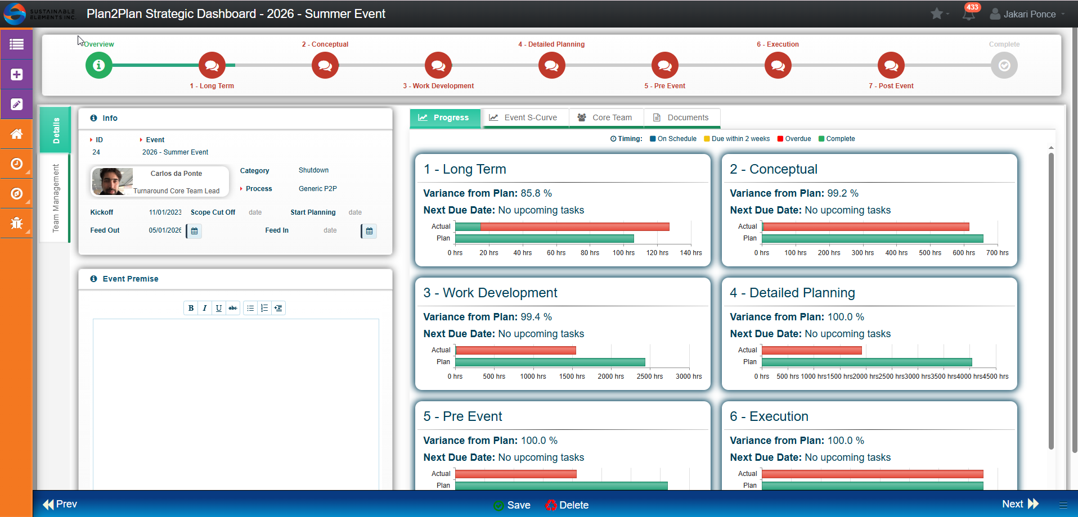This screenshot has height=517, width=1078.
Task: Open the 6 - Execution stage icon
Action: tap(778, 65)
